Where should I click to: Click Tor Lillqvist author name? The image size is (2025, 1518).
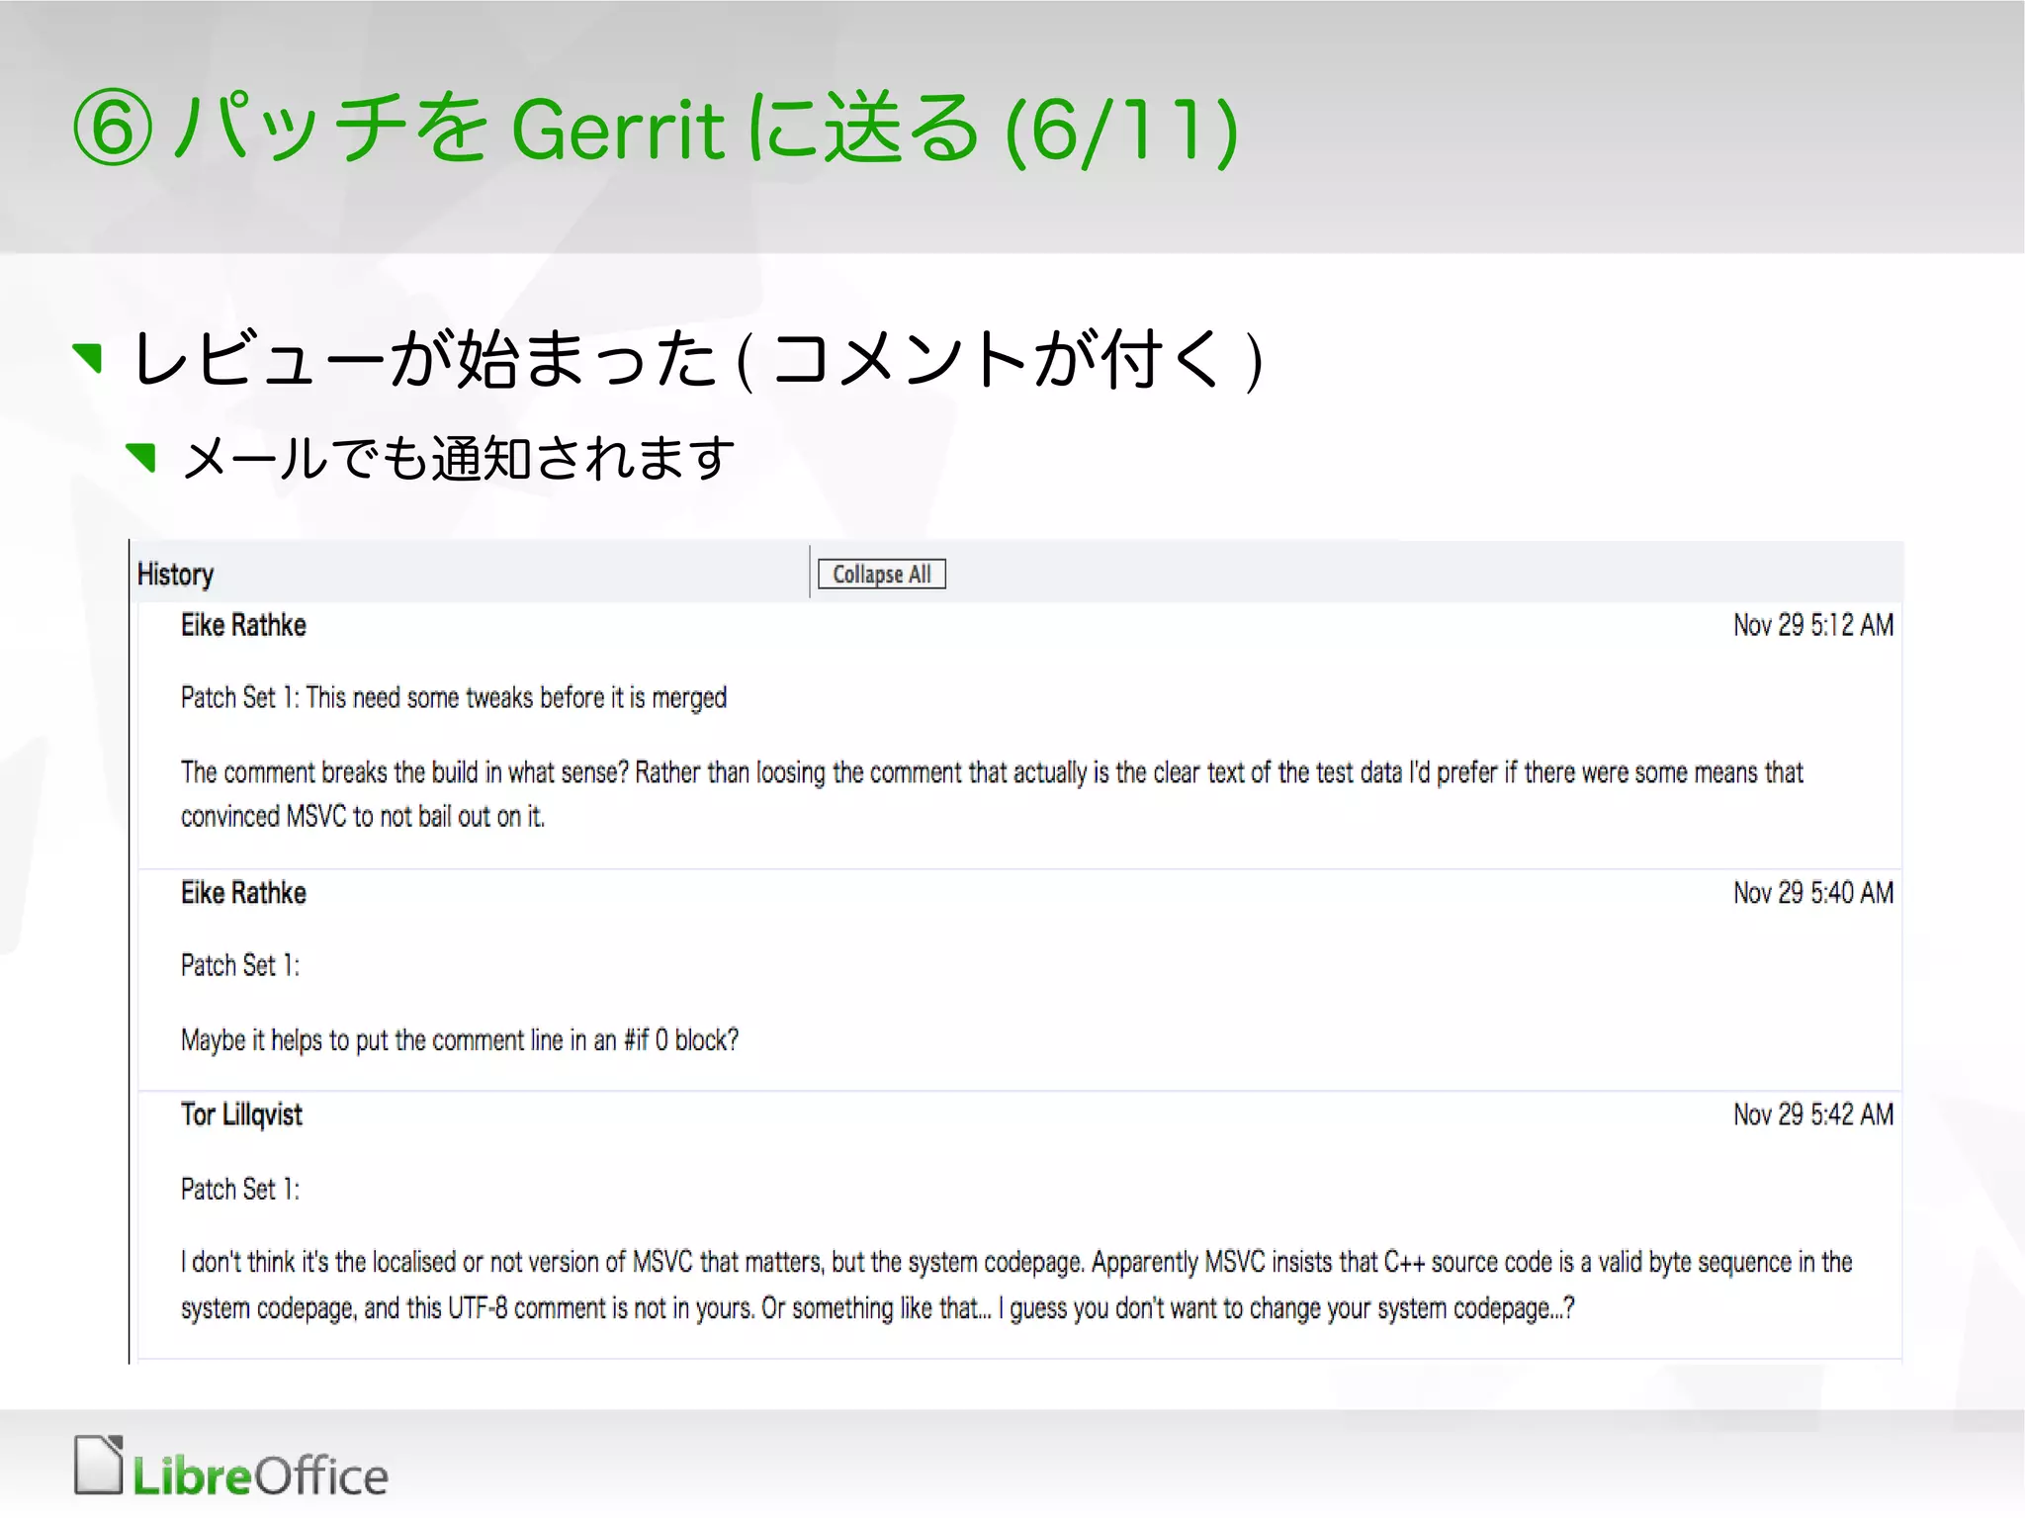(x=241, y=1115)
